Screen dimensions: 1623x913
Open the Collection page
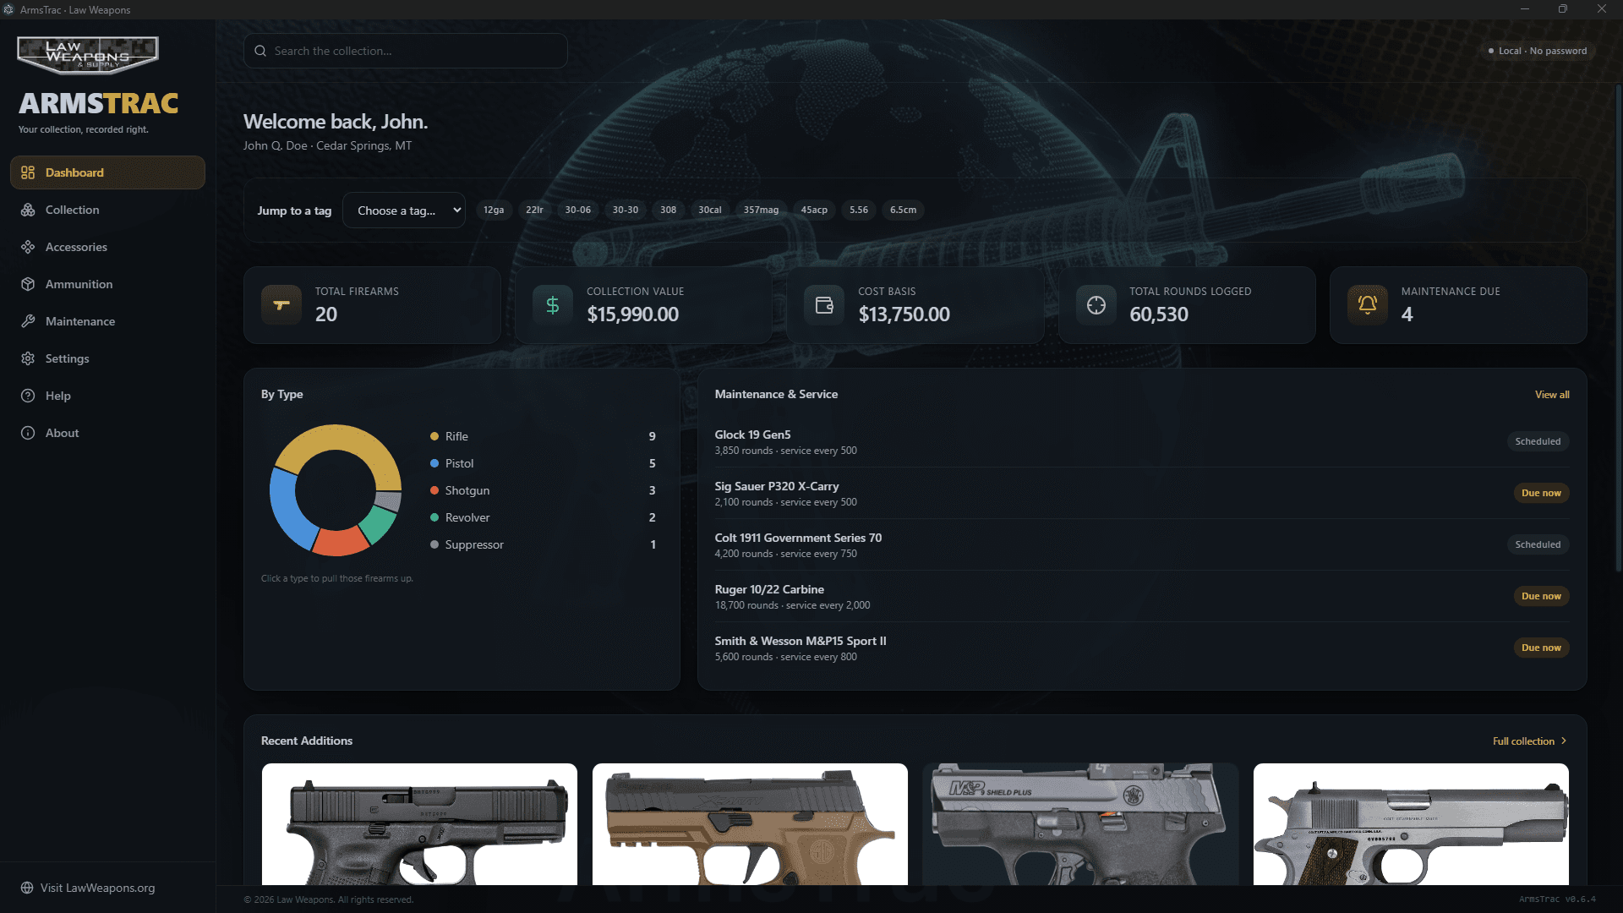107,210
